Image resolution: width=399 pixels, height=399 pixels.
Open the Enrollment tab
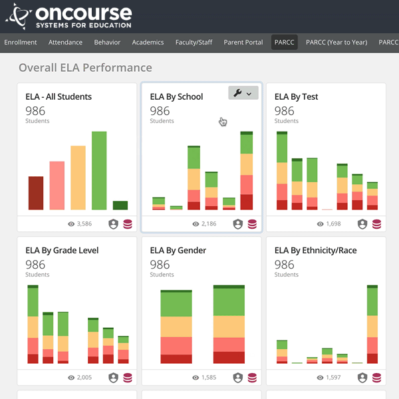[21, 43]
